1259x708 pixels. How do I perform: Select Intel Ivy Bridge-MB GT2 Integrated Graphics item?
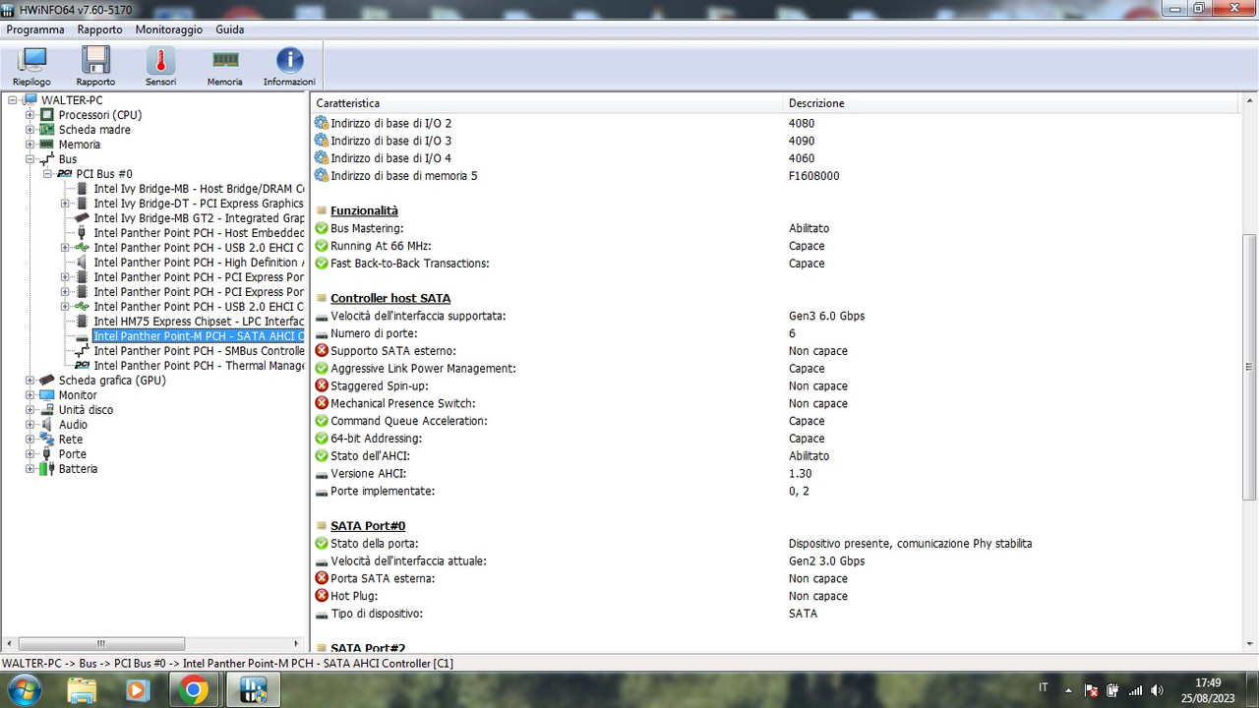click(199, 218)
